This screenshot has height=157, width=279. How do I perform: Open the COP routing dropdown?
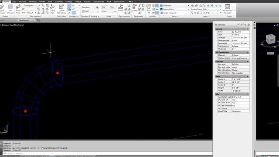(98, 11)
